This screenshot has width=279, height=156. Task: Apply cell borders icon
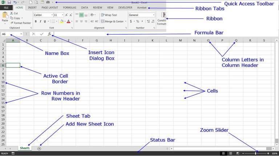(53, 21)
